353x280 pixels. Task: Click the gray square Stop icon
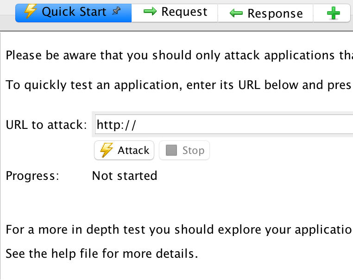[x=171, y=150]
